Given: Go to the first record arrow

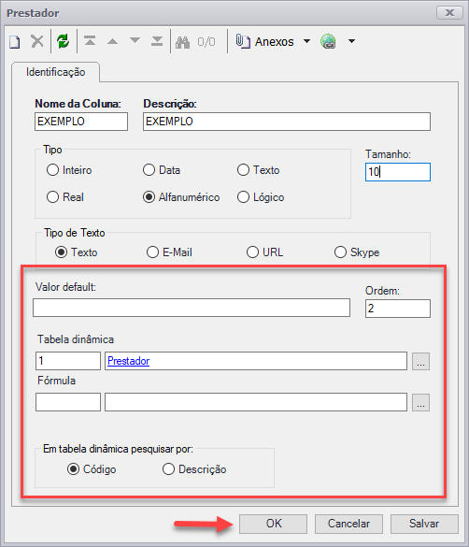Looking at the screenshot, I should pyautogui.click(x=90, y=41).
